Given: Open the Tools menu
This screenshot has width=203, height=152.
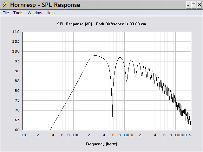Looking at the screenshot, I should pyautogui.click(x=18, y=13).
